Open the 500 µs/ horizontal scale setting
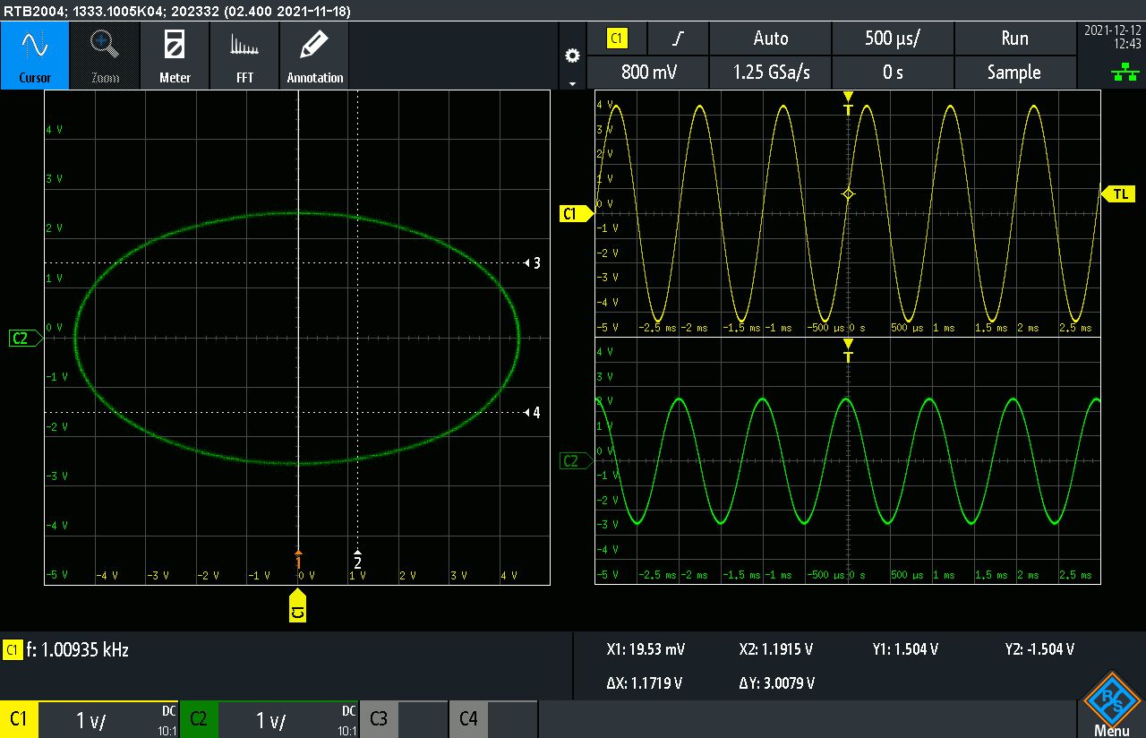Screen dimensions: 1146x738 pos(893,39)
